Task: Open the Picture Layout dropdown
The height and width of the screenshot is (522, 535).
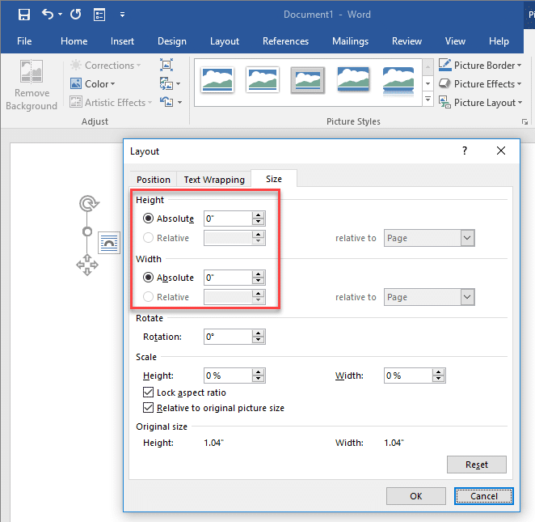Action: click(x=480, y=103)
